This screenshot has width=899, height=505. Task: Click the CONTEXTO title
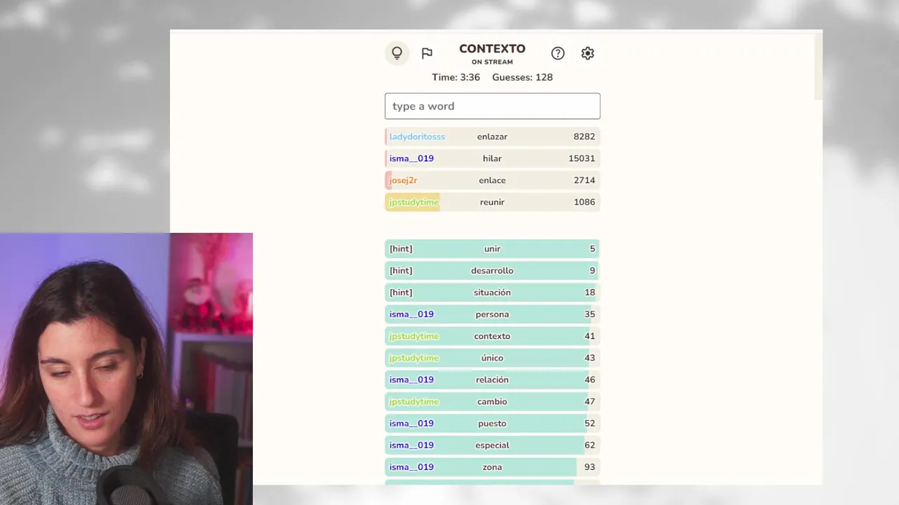click(492, 48)
